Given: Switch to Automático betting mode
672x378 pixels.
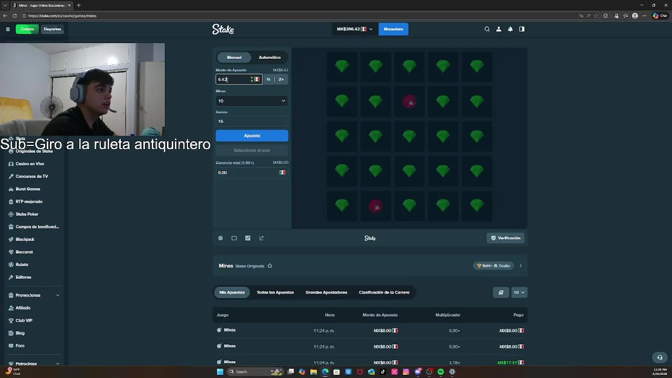Looking at the screenshot, I should click(269, 57).
